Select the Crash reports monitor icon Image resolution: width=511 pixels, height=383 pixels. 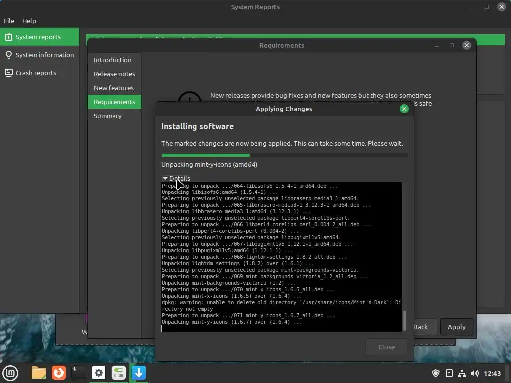pyautogui.click(x=9, y=73)
